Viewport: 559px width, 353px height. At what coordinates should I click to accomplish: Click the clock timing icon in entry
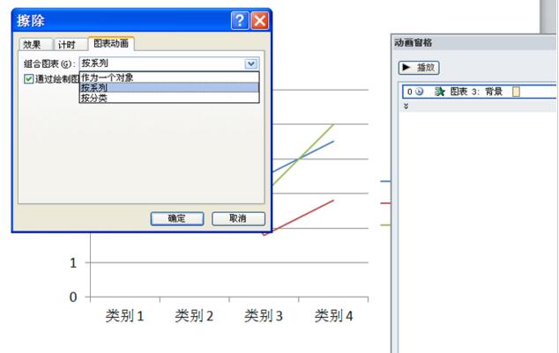pyautogui.click(x=420, y=92)
